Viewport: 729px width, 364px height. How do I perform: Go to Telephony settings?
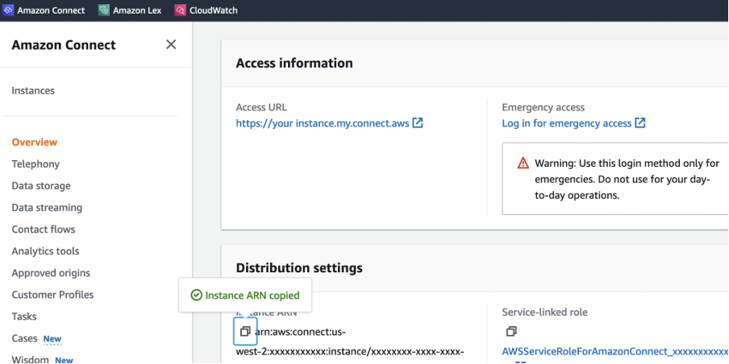[35, 164]
